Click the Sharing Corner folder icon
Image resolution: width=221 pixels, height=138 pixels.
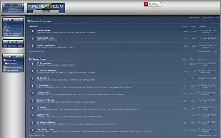coord(32,130)
